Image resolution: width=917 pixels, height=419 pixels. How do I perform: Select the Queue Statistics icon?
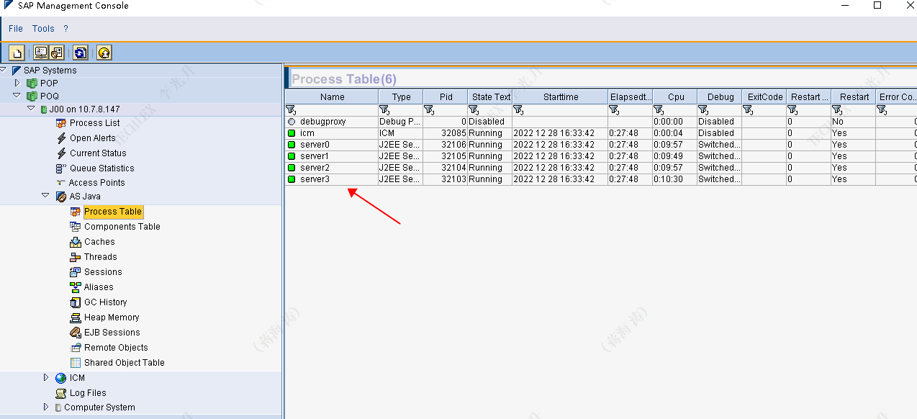tap(62, 168)
